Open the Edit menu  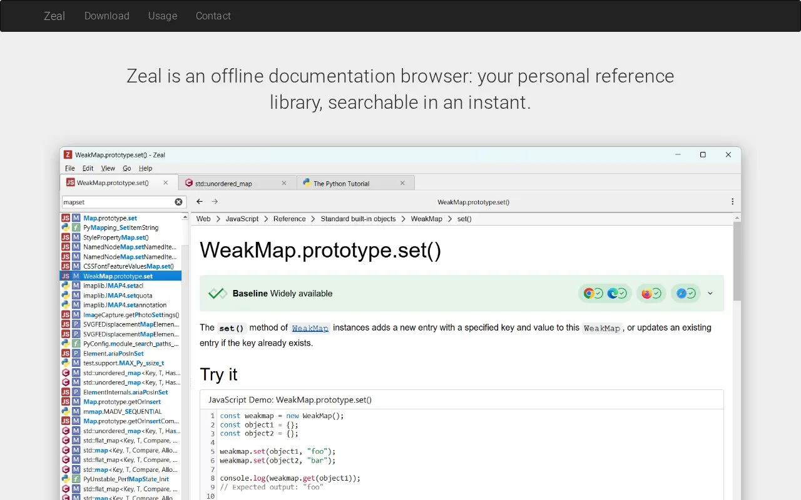point(88,168)
